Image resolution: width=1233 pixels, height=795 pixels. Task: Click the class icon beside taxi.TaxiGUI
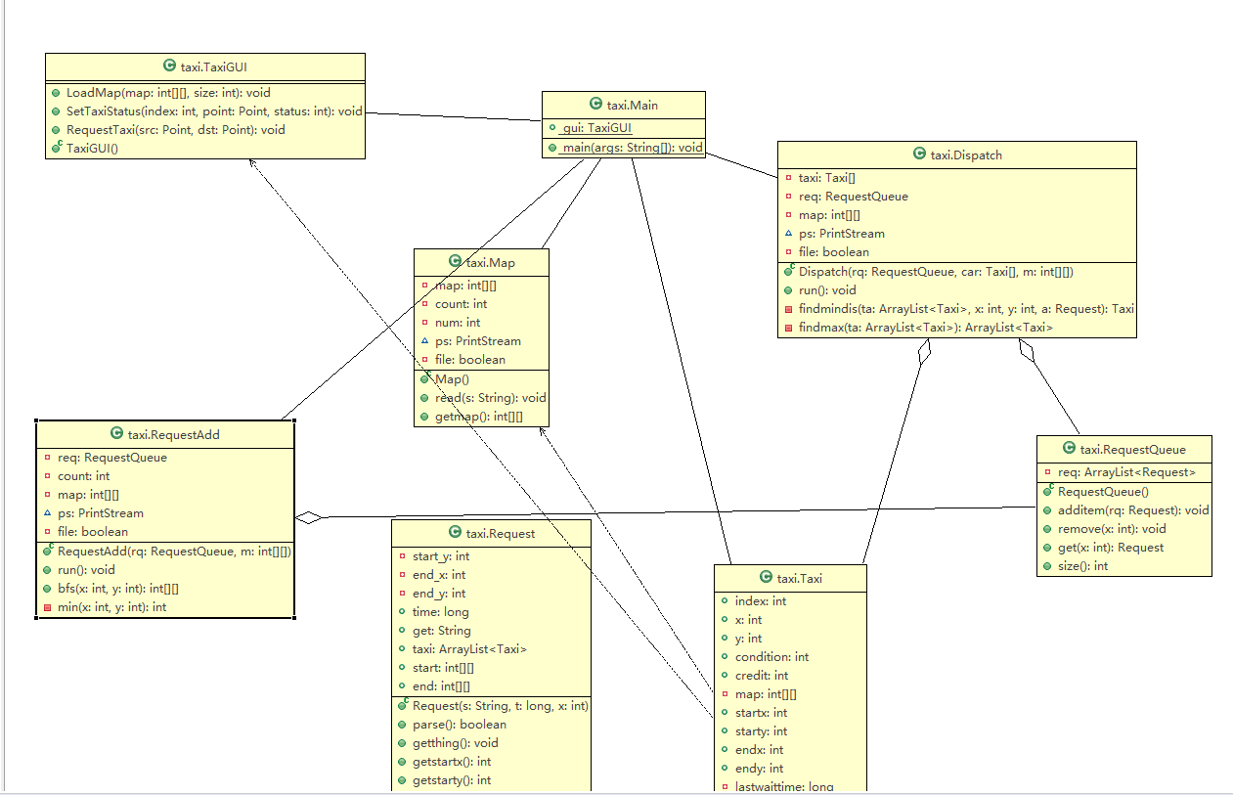point(169,66)
